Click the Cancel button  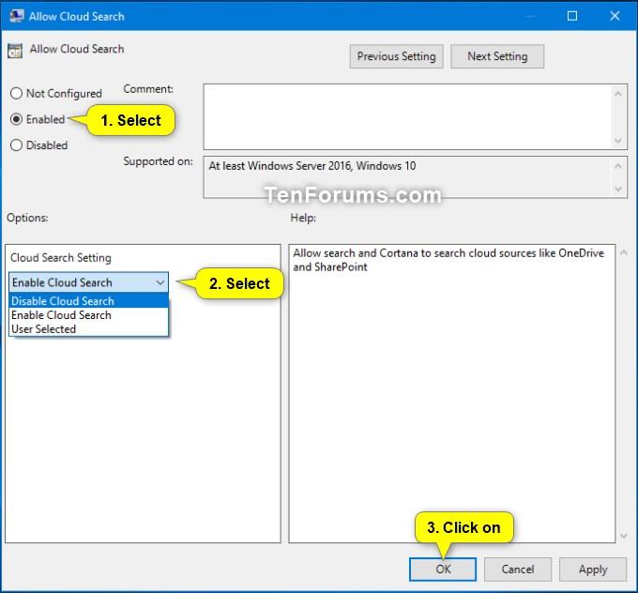[x=518, y=569]
